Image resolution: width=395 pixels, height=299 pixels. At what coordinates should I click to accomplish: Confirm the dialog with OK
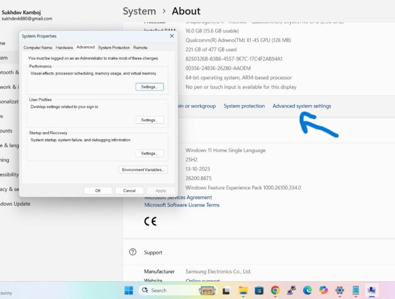[98, 190]
